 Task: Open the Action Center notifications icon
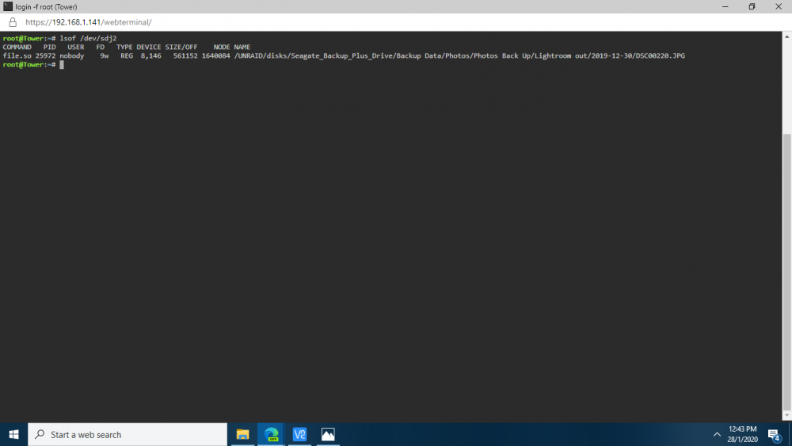(x=775, y=434)
